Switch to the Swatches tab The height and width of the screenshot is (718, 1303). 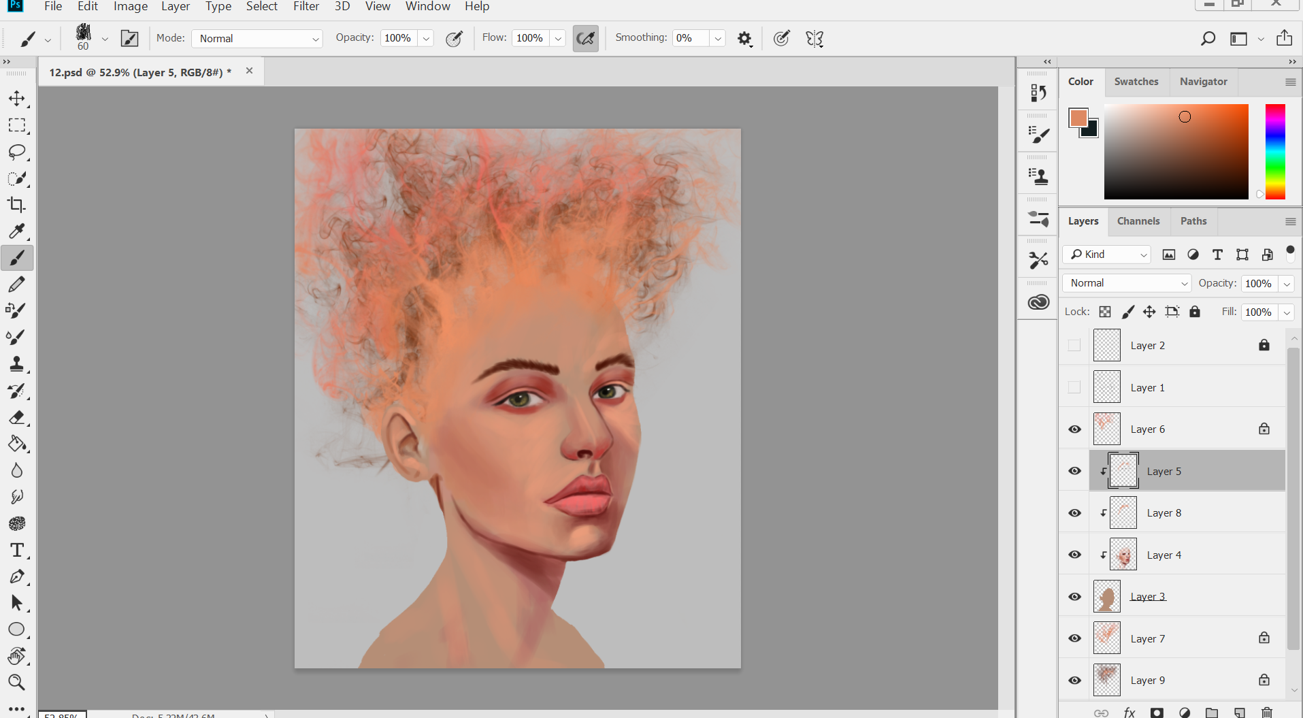tap(1136, 82)
